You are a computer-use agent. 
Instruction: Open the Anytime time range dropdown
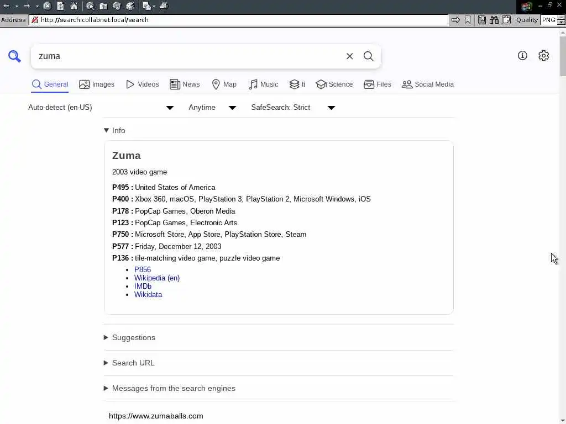(x=212, y=108)
